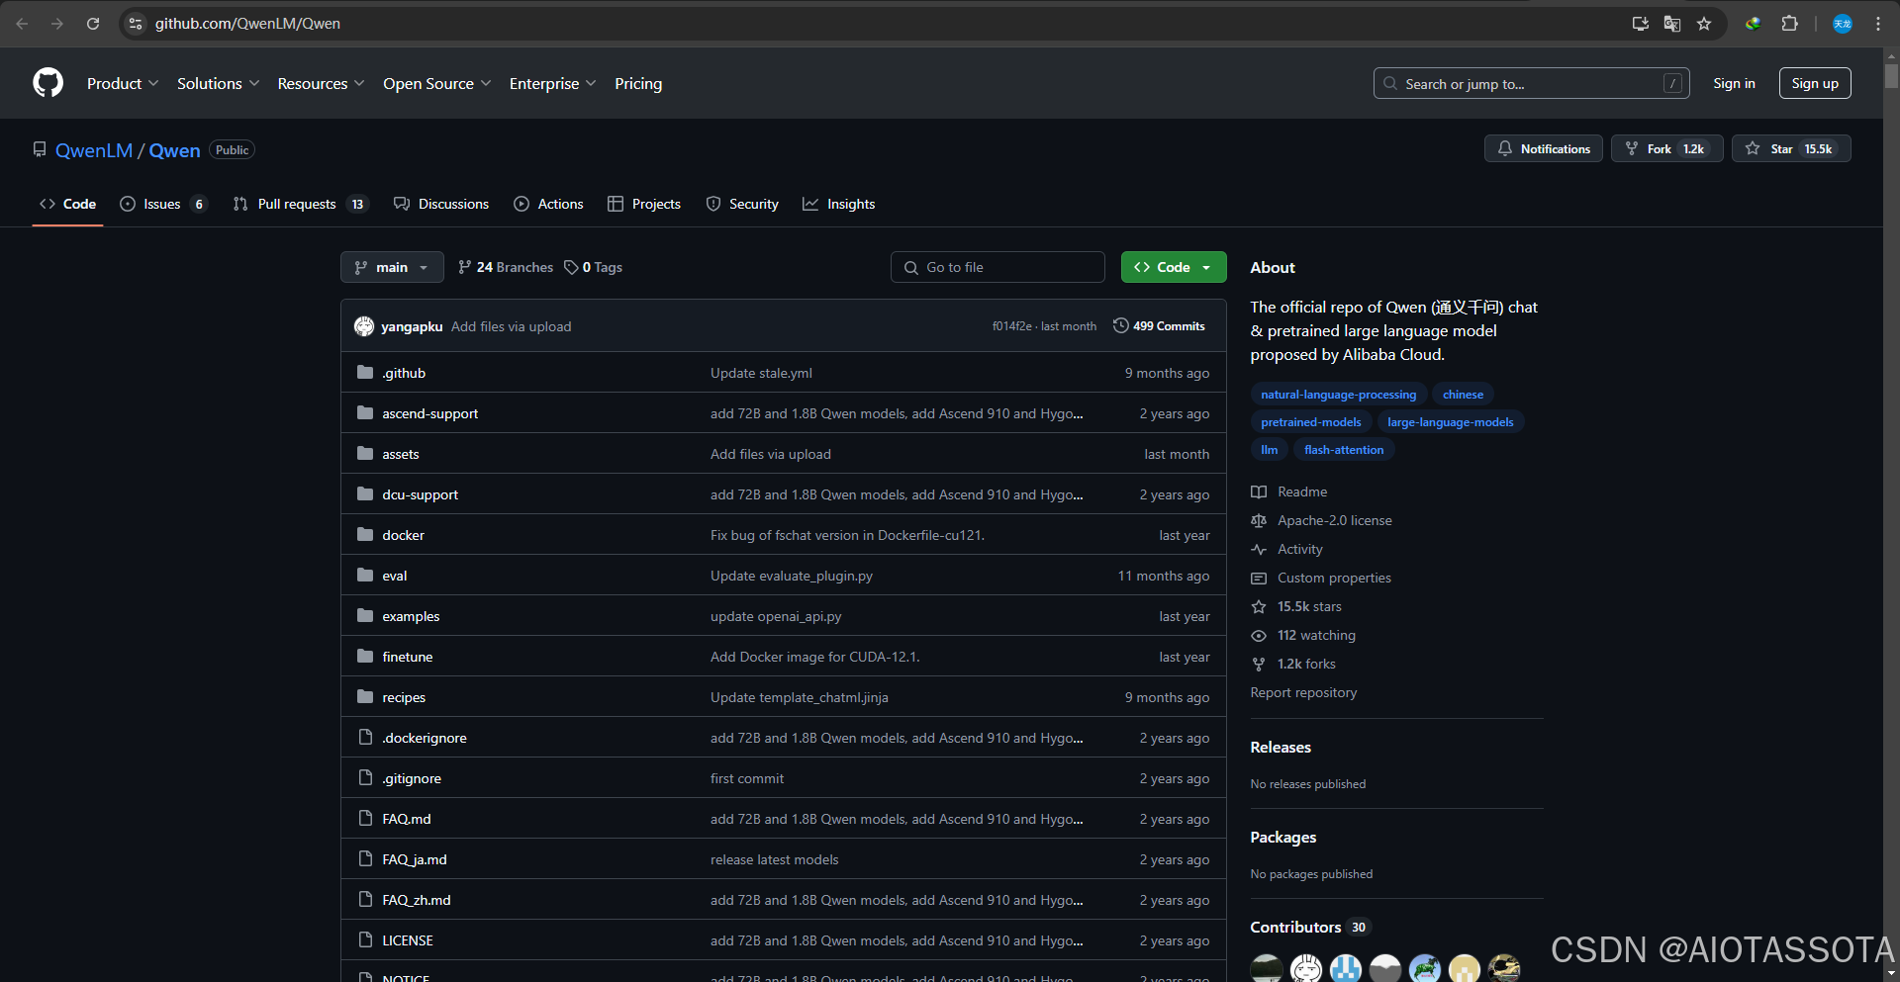The image size is (1900, 982).
Task: Open the green Code dropdown button
Action: coord(1174,267)
